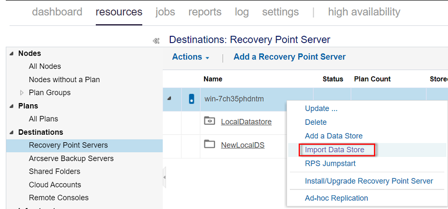Click the server icon next to win-7ch35phdntm

click(191, 99)
